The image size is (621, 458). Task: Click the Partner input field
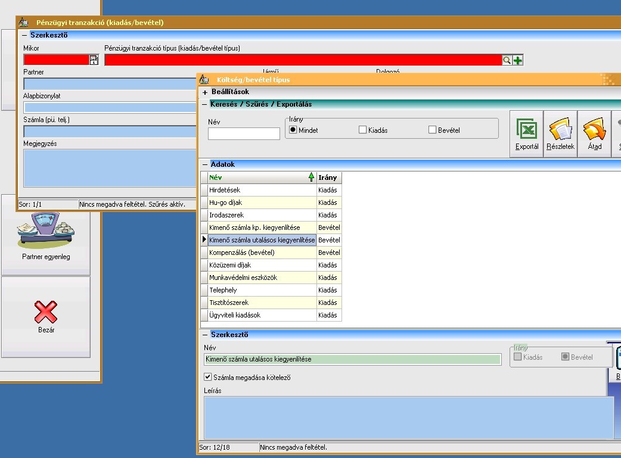110,84
